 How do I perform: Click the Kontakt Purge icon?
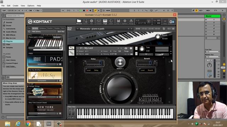131,22
